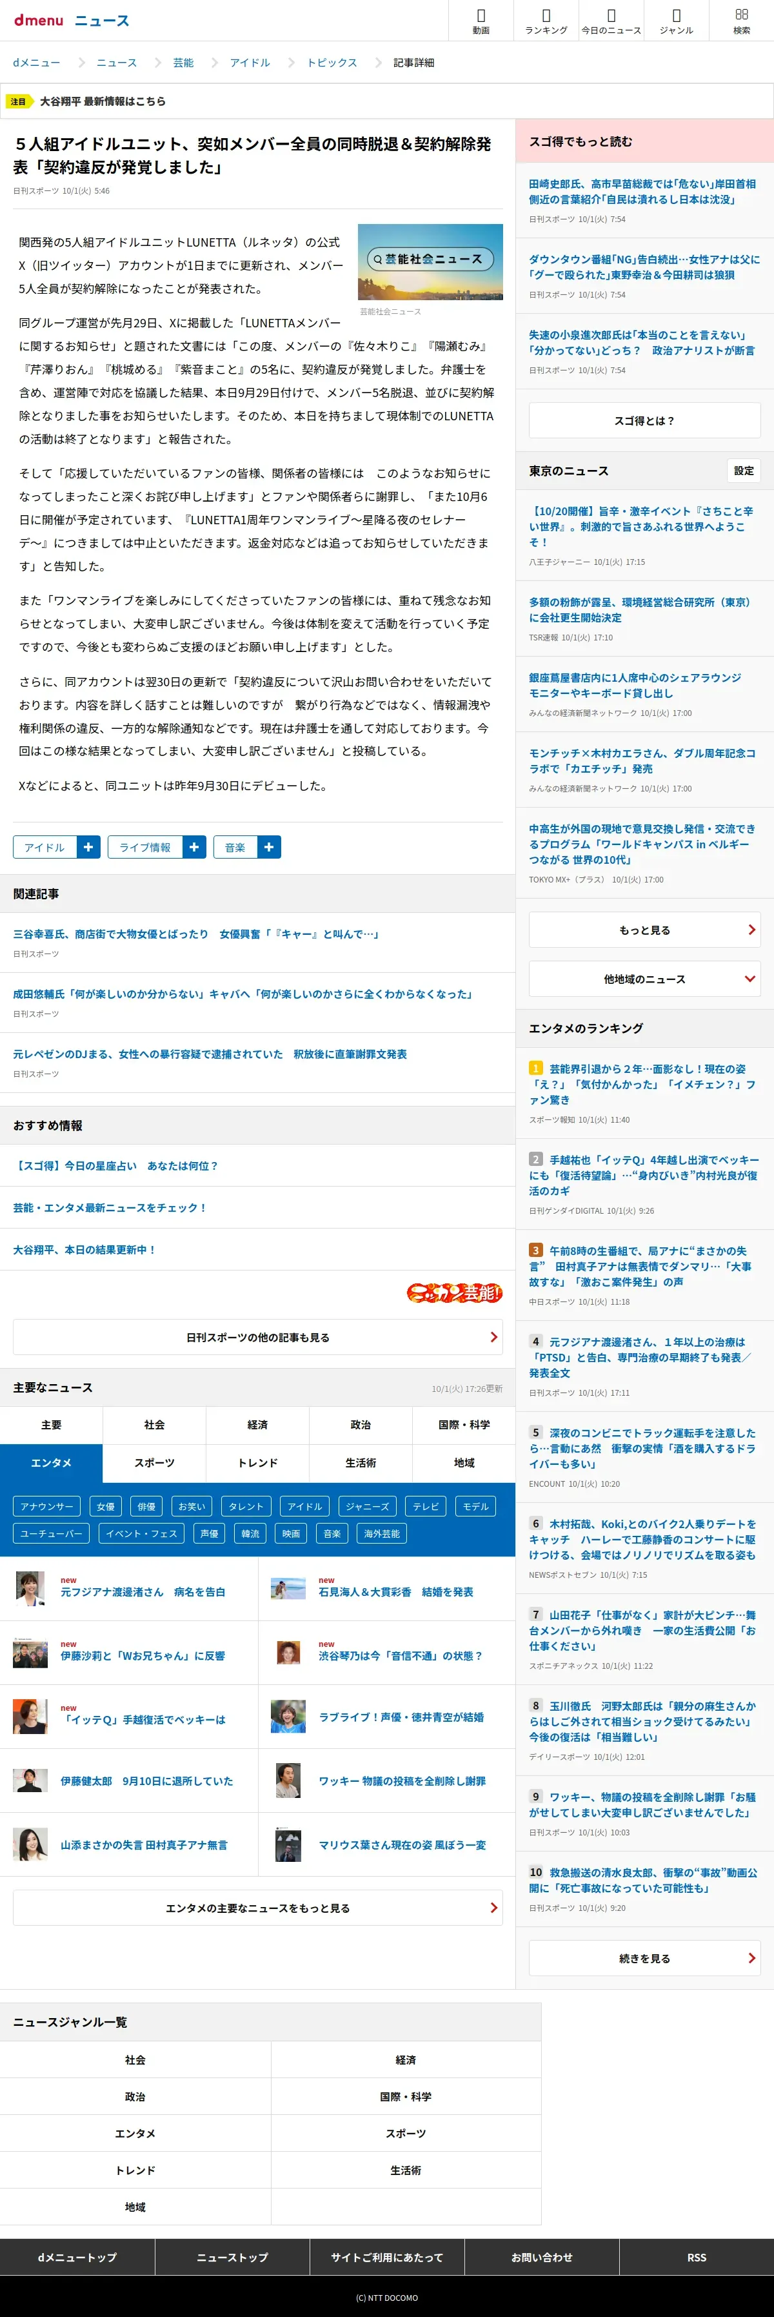The image size is (774, 2317).
Task: Open dメニュートップ in footer
Action: [77, 2258]
